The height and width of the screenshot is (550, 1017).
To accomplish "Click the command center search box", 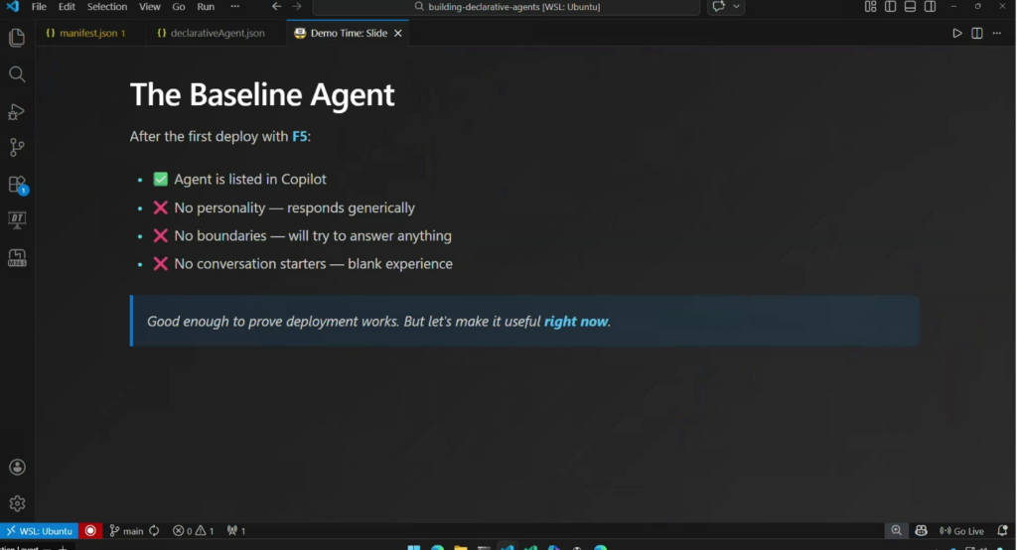I will [x=507, y=7].
